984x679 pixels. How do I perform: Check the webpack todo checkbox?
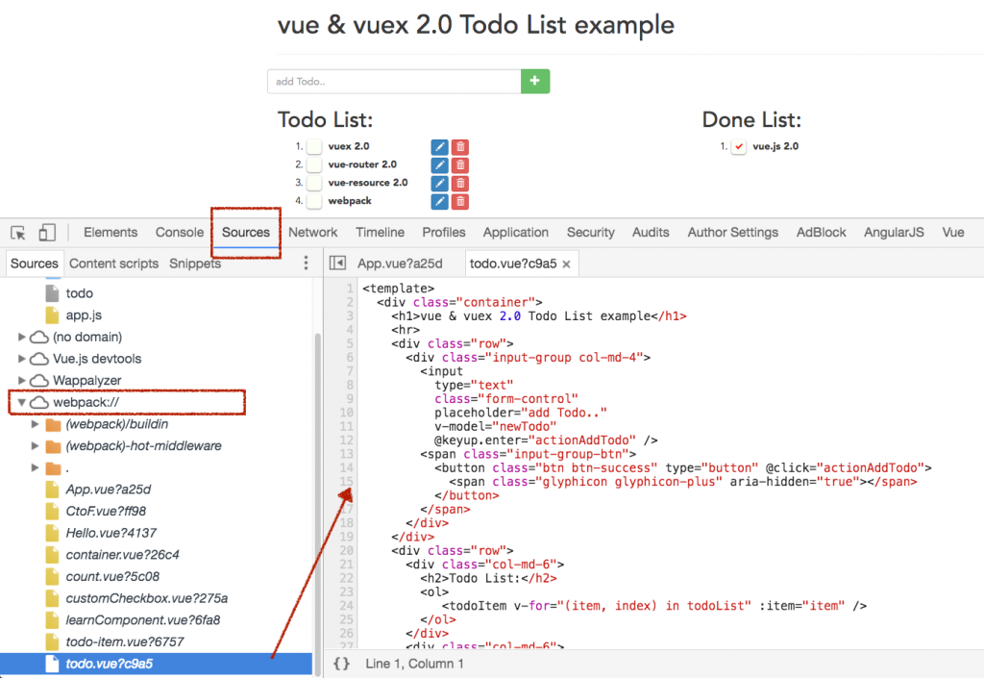pos(314,201)
